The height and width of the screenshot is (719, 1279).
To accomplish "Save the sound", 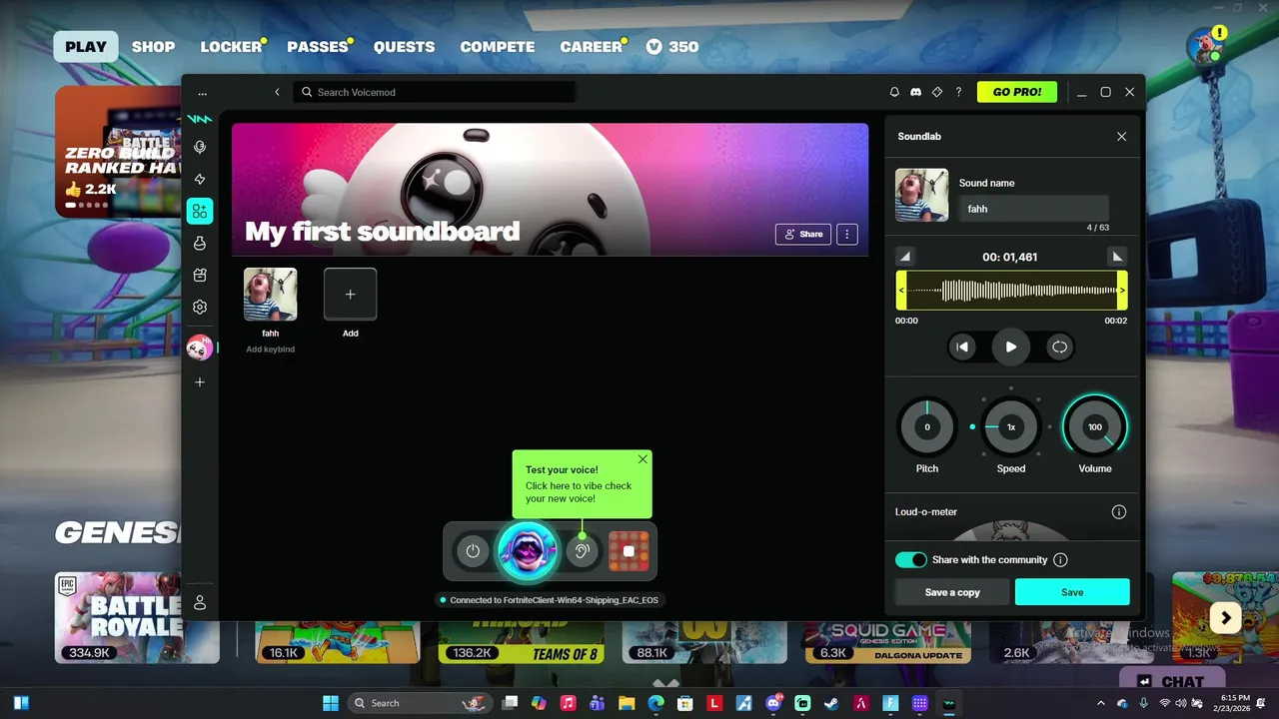I will [x=1072, y=592].
